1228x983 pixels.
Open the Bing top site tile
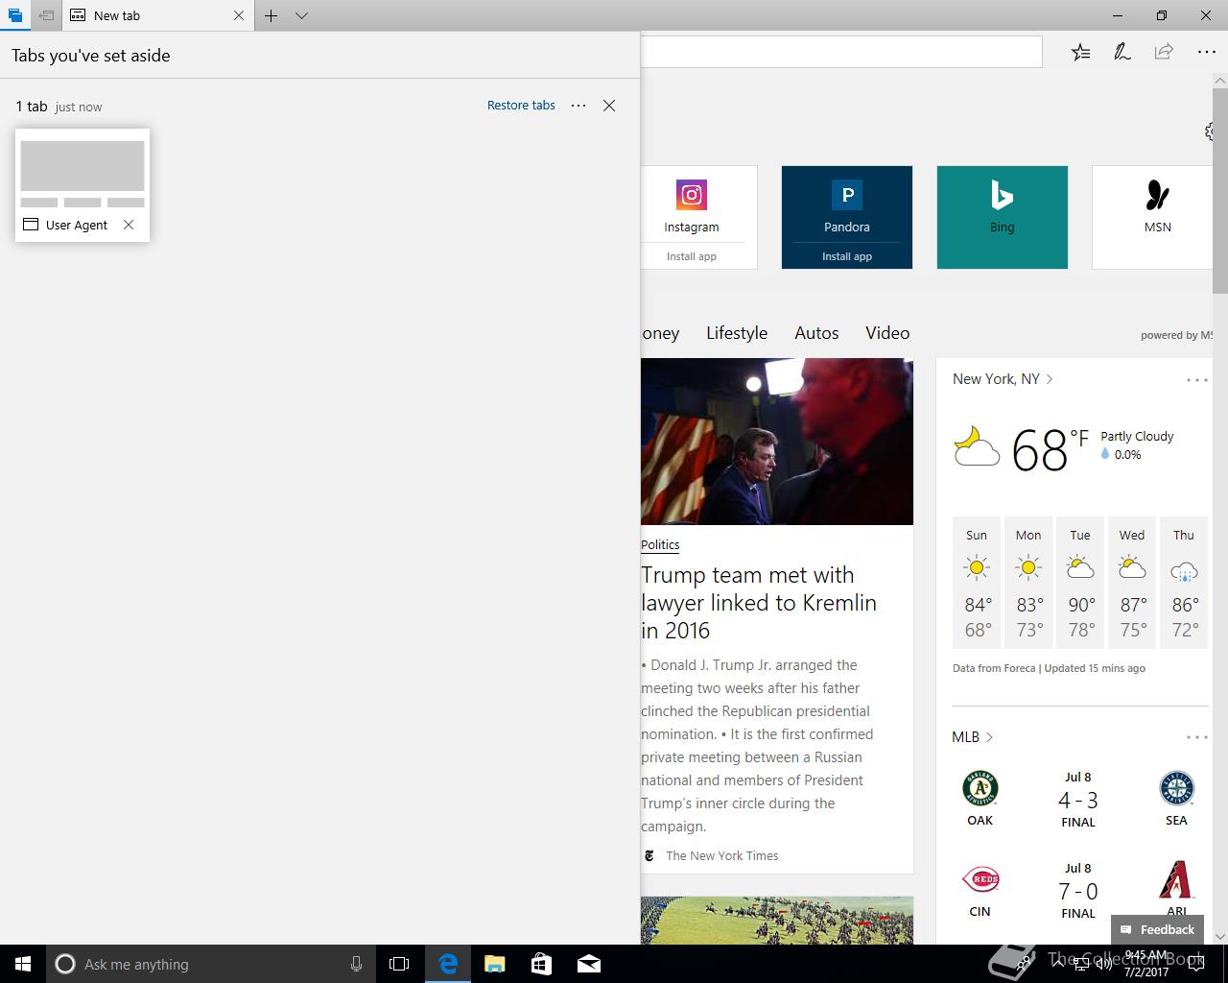coord(1003,217)
